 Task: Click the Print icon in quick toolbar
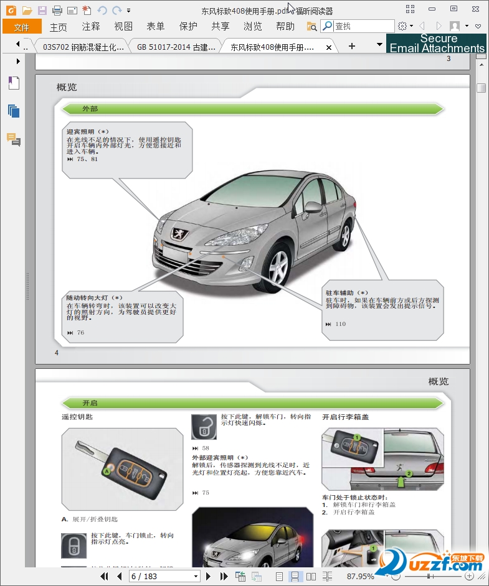click(x=57, y=10)
